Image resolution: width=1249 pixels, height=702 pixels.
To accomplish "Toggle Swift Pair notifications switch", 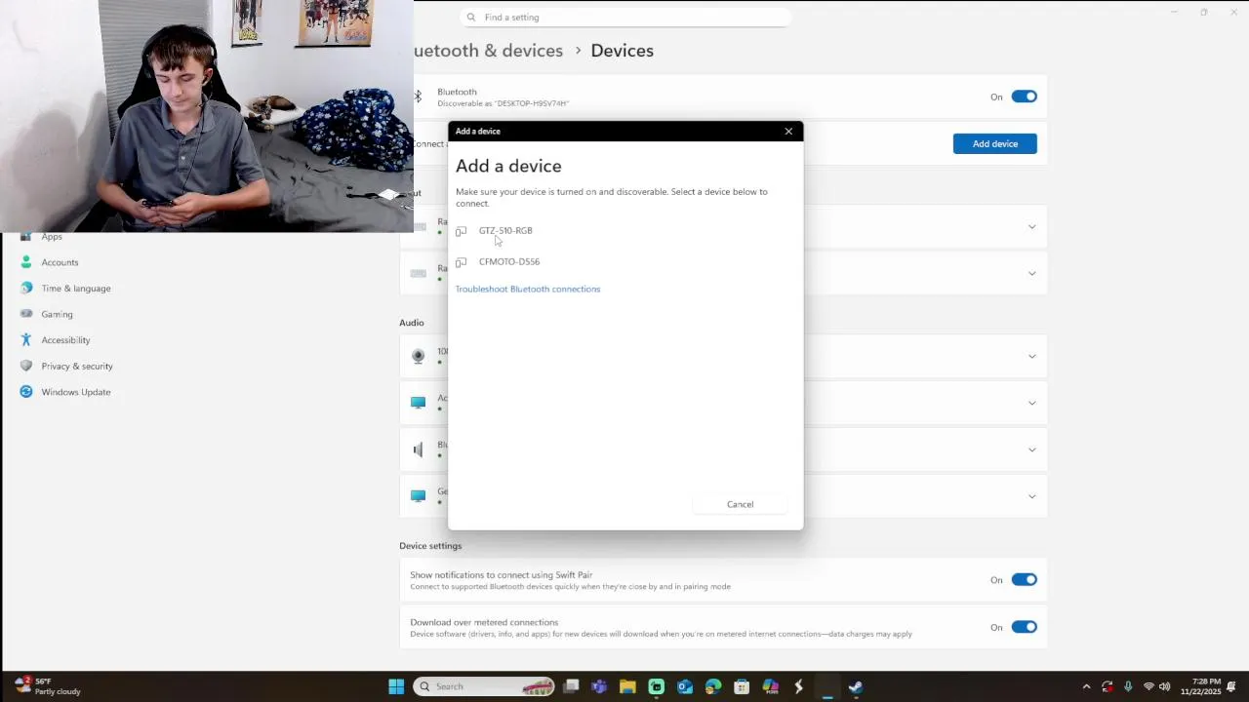I will pyautogui.click(x=1024, y=579).
